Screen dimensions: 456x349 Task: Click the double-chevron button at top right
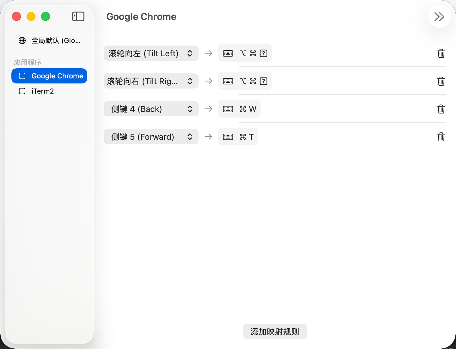(439, 17)
